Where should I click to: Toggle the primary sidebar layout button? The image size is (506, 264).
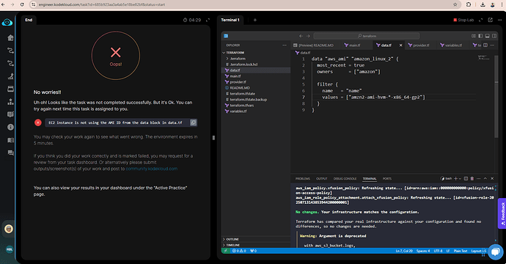480,36
